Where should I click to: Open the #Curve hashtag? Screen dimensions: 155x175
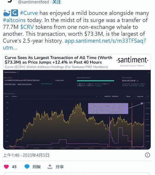click(x=29, y=13)
